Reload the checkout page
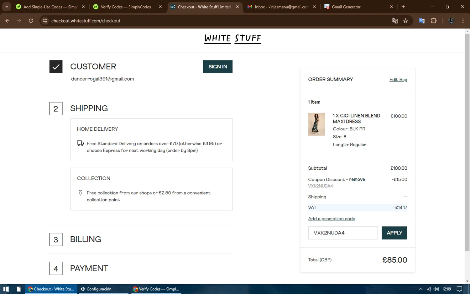The image size is (470, 294). pyautogui.click(x=31, y=21)
